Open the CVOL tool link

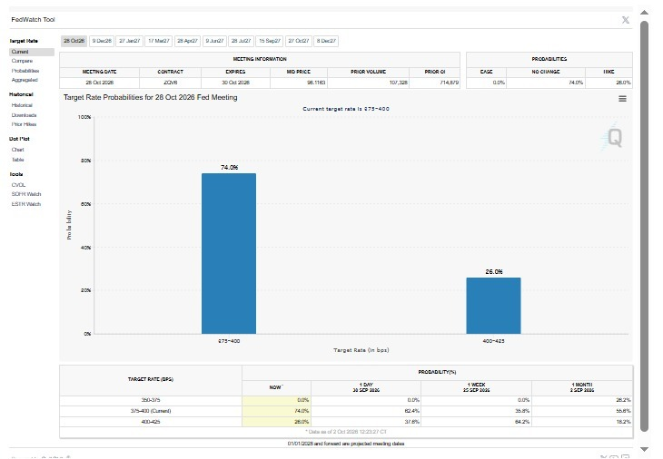(18, 184)
